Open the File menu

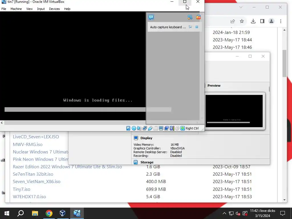[4, 9]
